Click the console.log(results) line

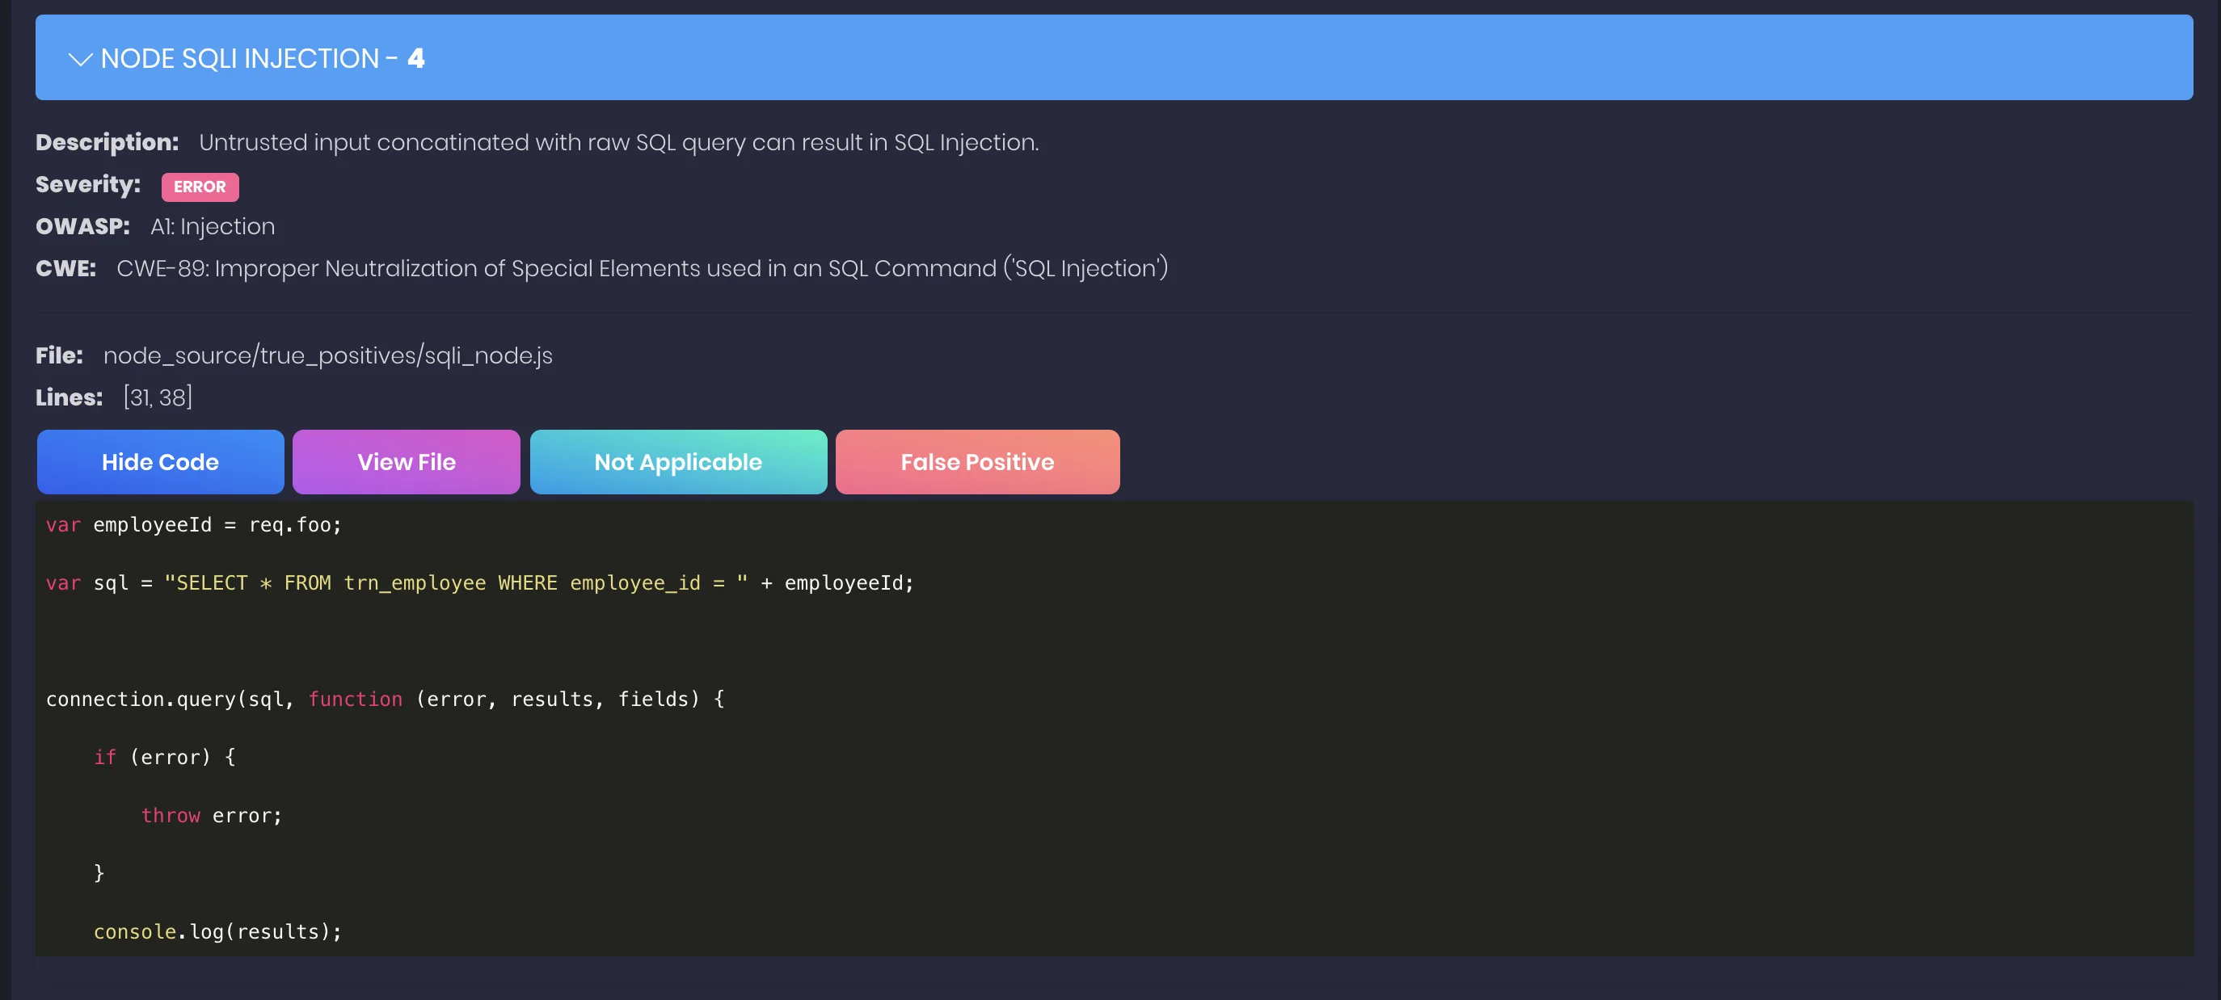coord(217,931)
